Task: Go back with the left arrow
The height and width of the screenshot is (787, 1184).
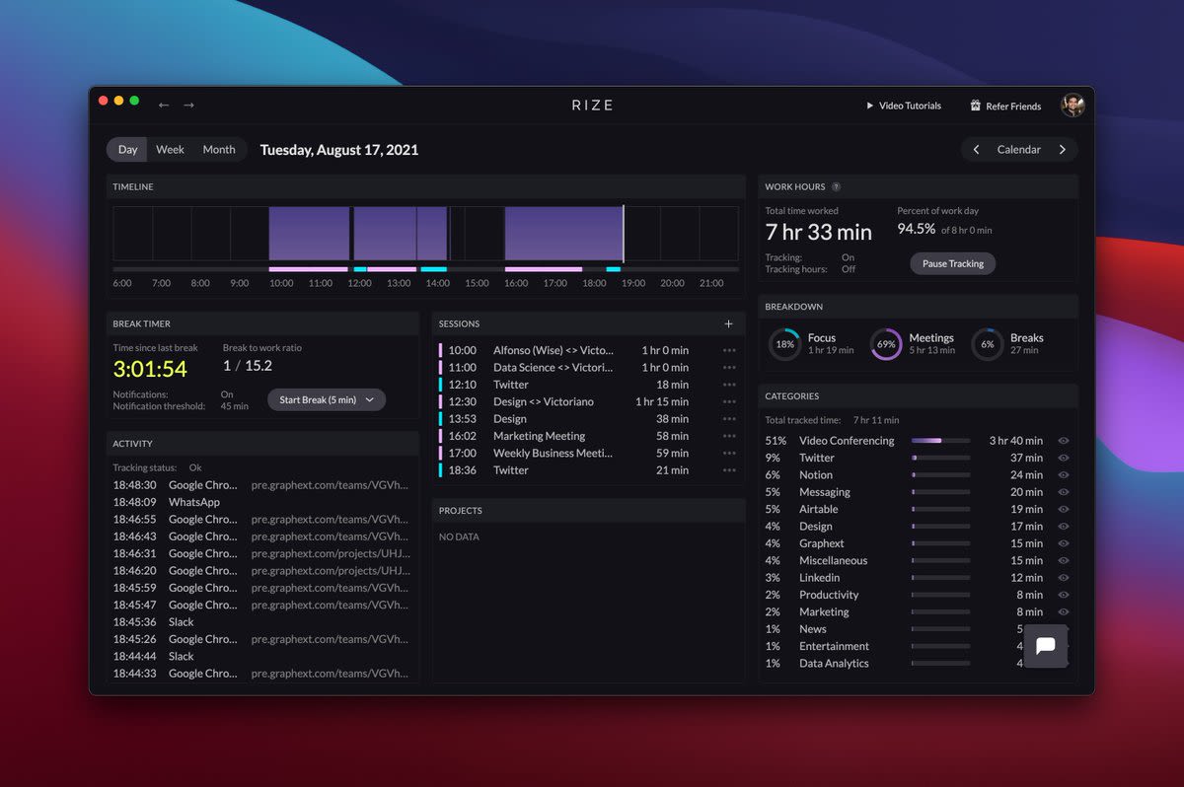Action: (164, 105)
